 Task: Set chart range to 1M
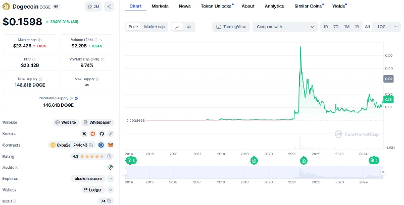point(347,27)
